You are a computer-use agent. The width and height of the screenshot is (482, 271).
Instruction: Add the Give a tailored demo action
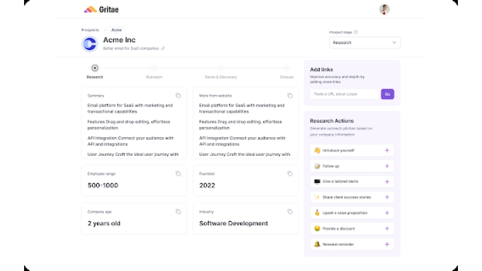pos(387,181)
